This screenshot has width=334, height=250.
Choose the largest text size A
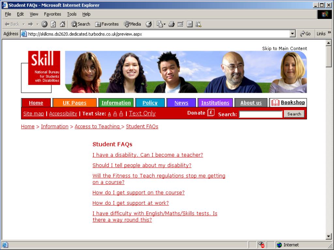click(121, 114)
